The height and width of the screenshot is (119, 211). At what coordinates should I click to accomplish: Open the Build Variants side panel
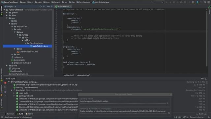tap(1, 75)
